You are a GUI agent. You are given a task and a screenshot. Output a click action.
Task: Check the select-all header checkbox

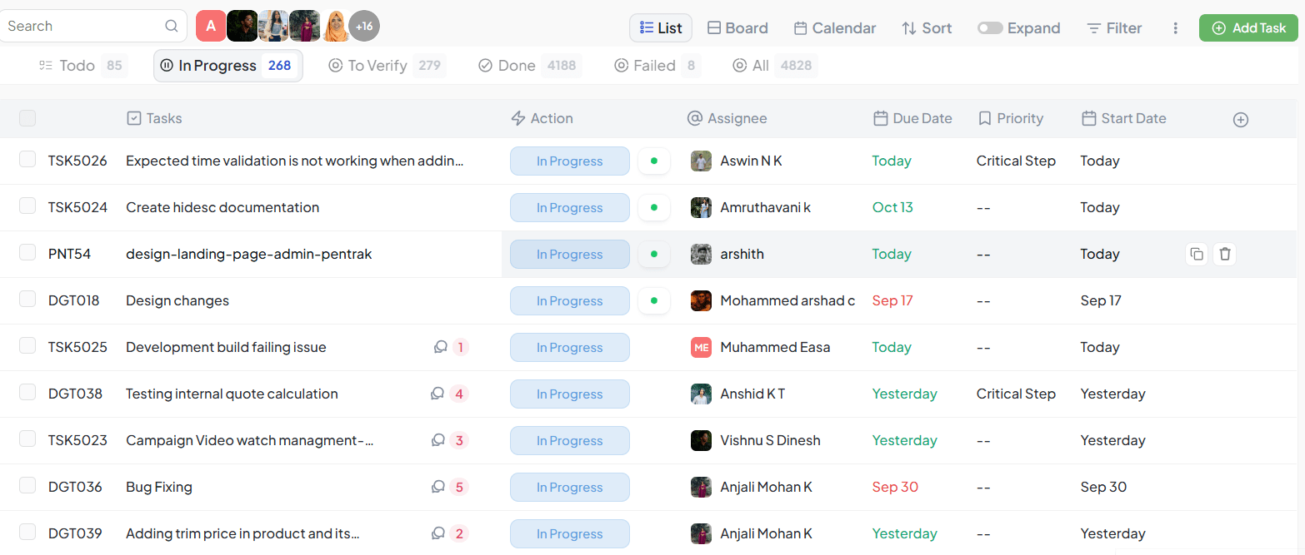coord(27,118)
